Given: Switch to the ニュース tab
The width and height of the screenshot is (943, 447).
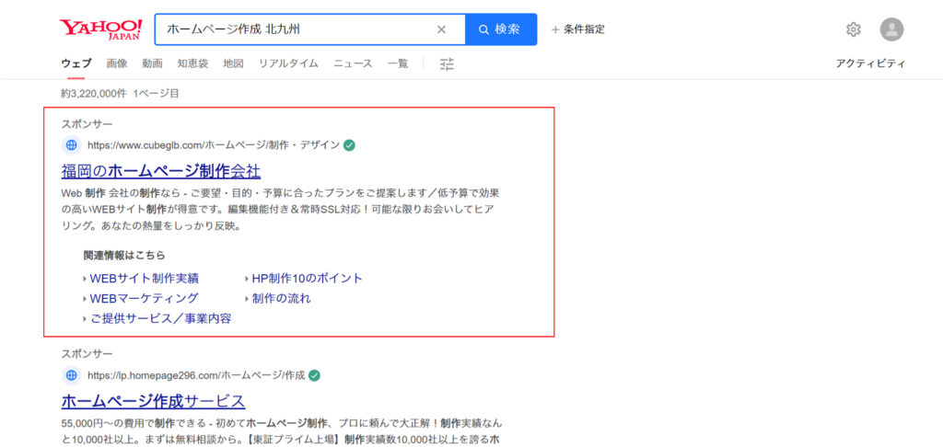Looking at the screenshot, I should coord(353,63).
